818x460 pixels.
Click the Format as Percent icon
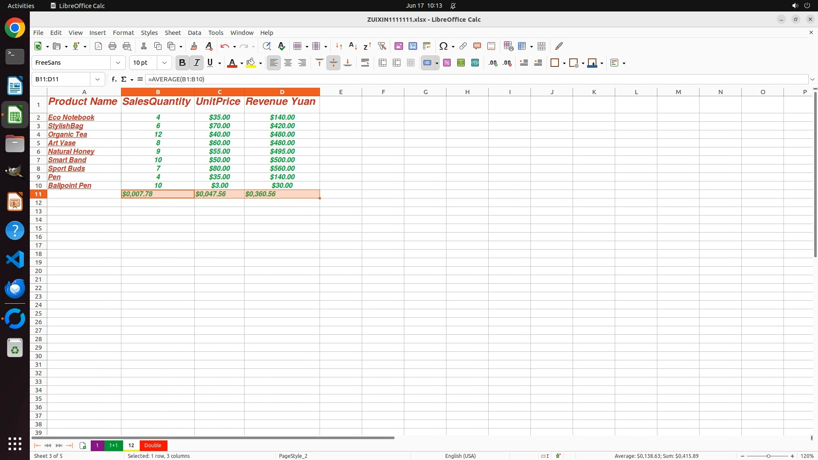click(x=447, y=63)
